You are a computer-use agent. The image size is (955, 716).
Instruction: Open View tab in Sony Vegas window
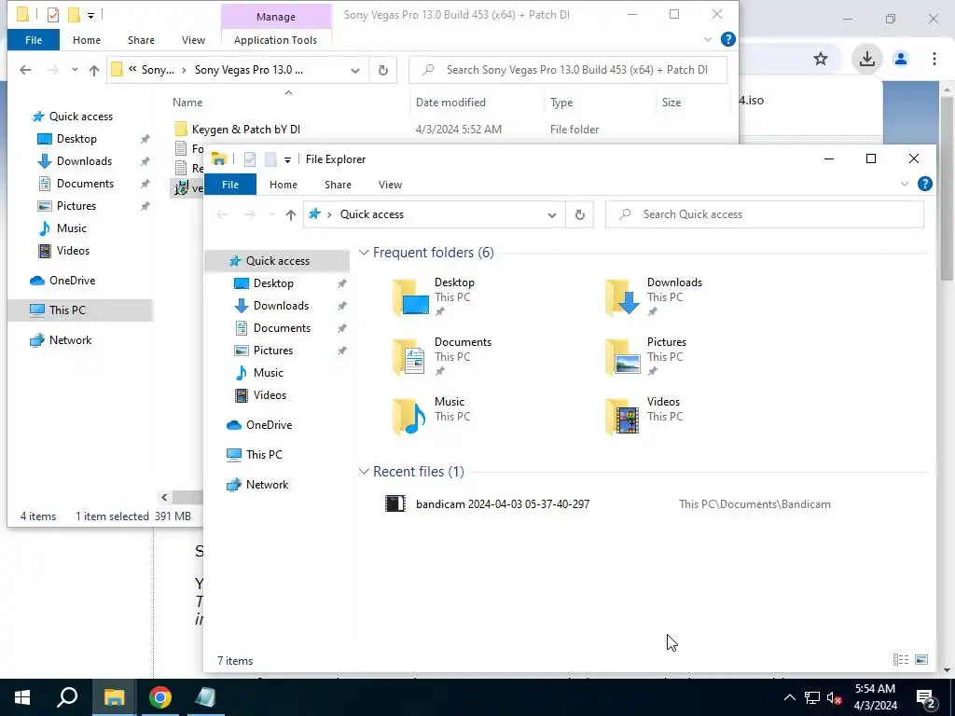click(x=193, y=40)
